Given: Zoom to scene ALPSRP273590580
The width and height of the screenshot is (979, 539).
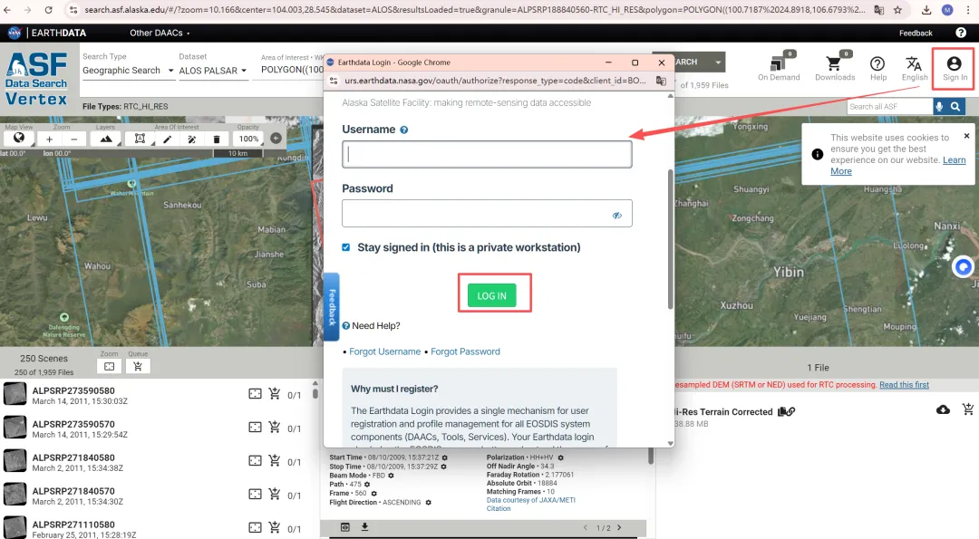Looking at the screenshot, I should click(255, 394).
